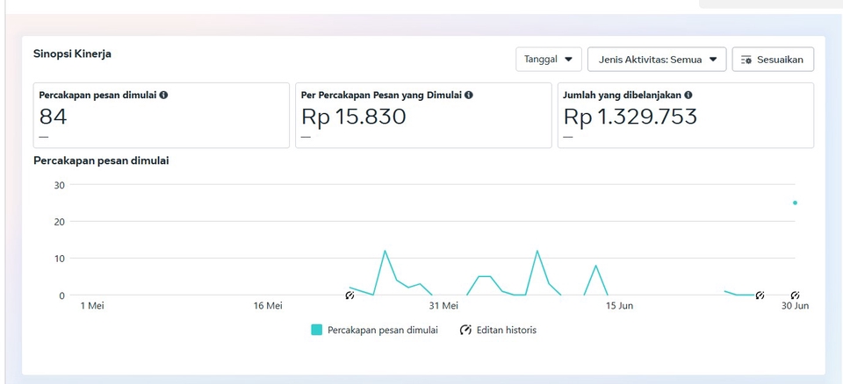Toggle the Percakapan pesan dimulai legend label
This screenshot has height=384, width=843.
pyautogui.click(x=382, y=331)
